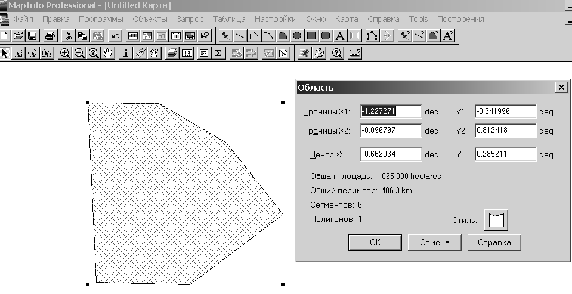This screenshot has height=294, width=572.
Task: Click the Границы X1 input field
Action: 391,112
